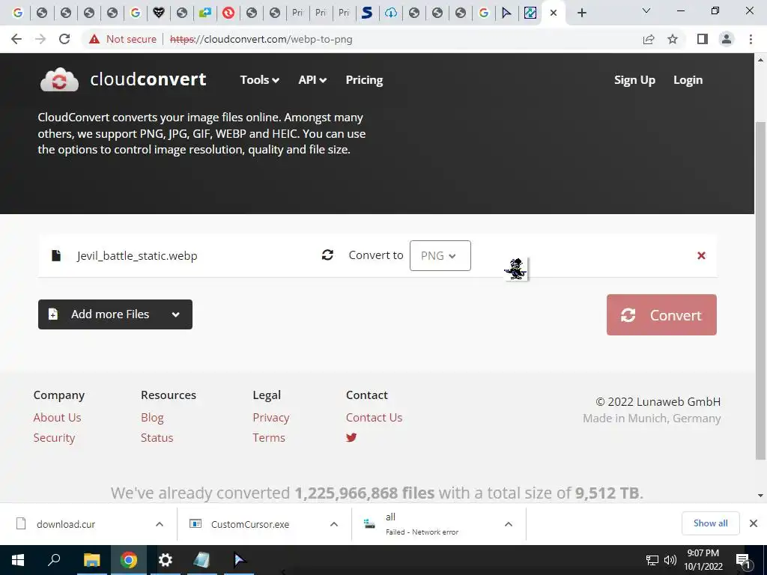Open the notification center icon

(x=743, y=561)
